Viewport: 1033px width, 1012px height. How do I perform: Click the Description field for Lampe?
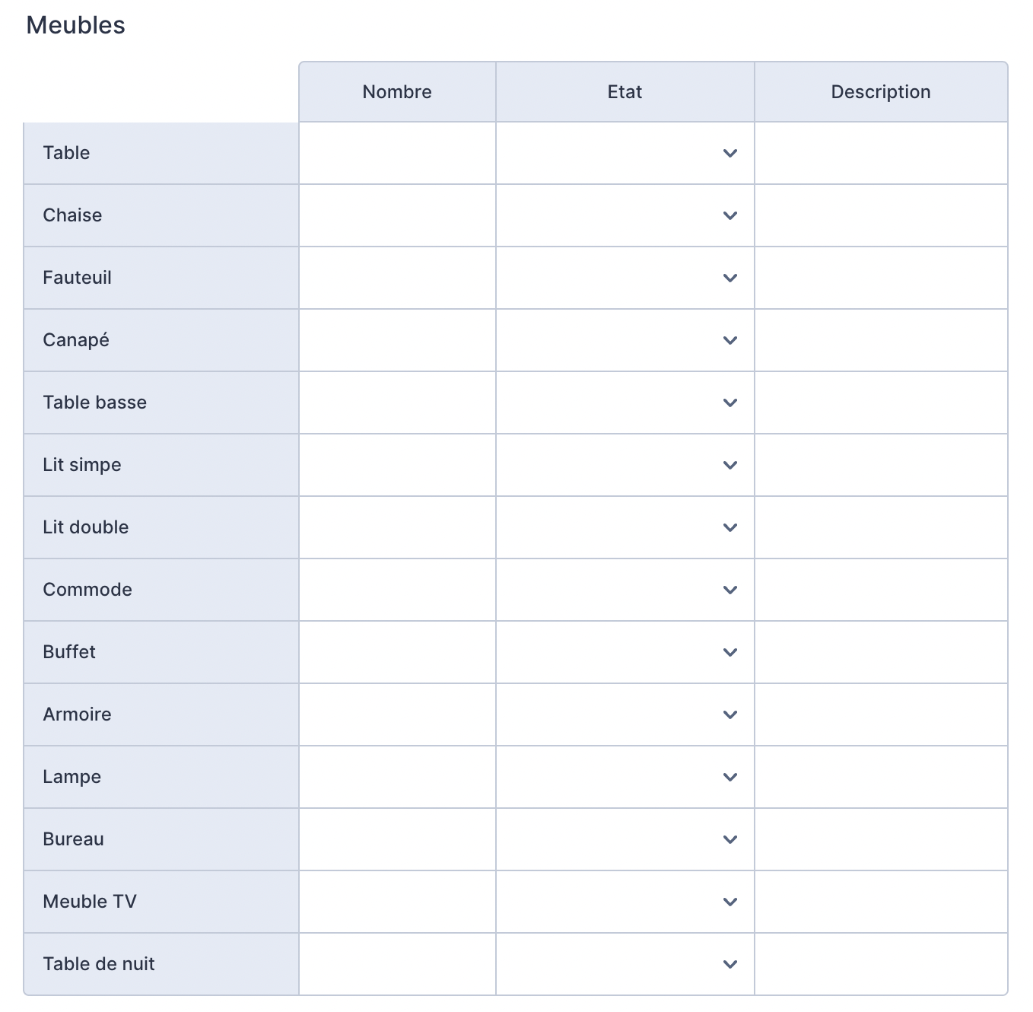coord(881,777)
